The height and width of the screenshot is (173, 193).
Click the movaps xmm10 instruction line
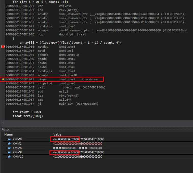coord(96,30)
